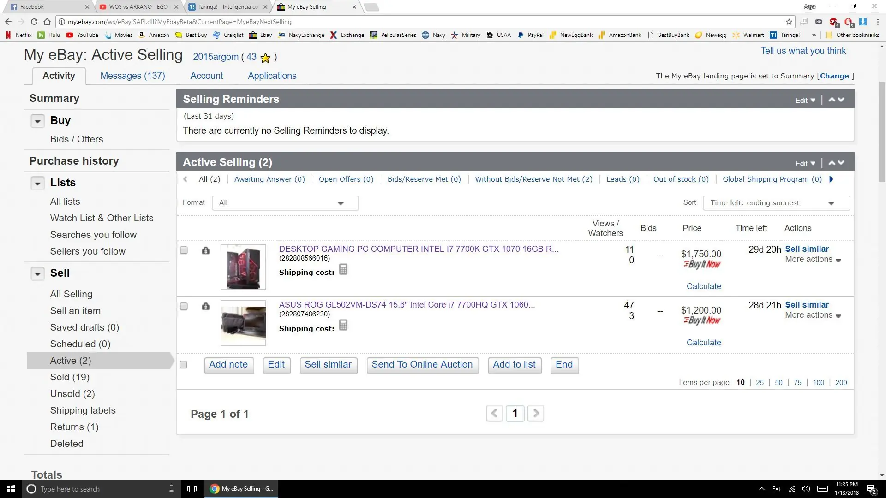
Task: Open My eBay Selling from the taskbar
Action: 241,488
